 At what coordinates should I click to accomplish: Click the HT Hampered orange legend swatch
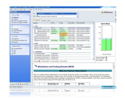tap(48, 61)
